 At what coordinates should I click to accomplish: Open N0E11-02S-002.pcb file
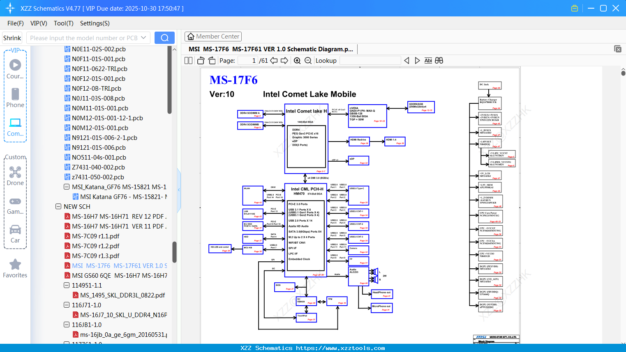99,49
